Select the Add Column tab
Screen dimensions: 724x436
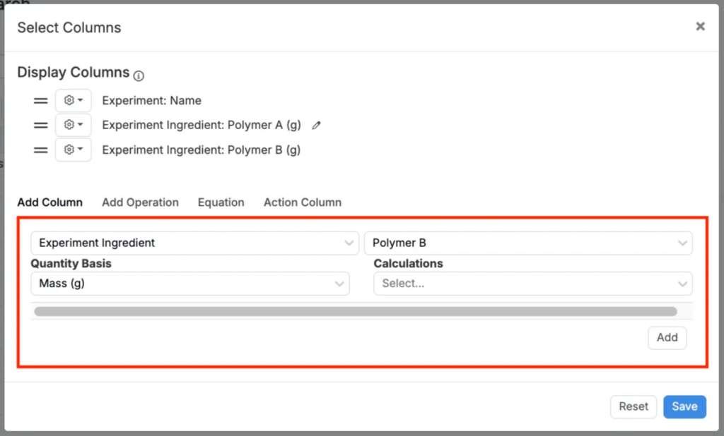pyautogui.click(x=49, y=202)
